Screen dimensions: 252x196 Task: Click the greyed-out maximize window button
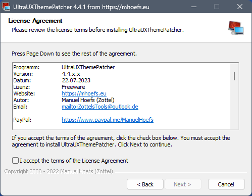tap(217, 7)
